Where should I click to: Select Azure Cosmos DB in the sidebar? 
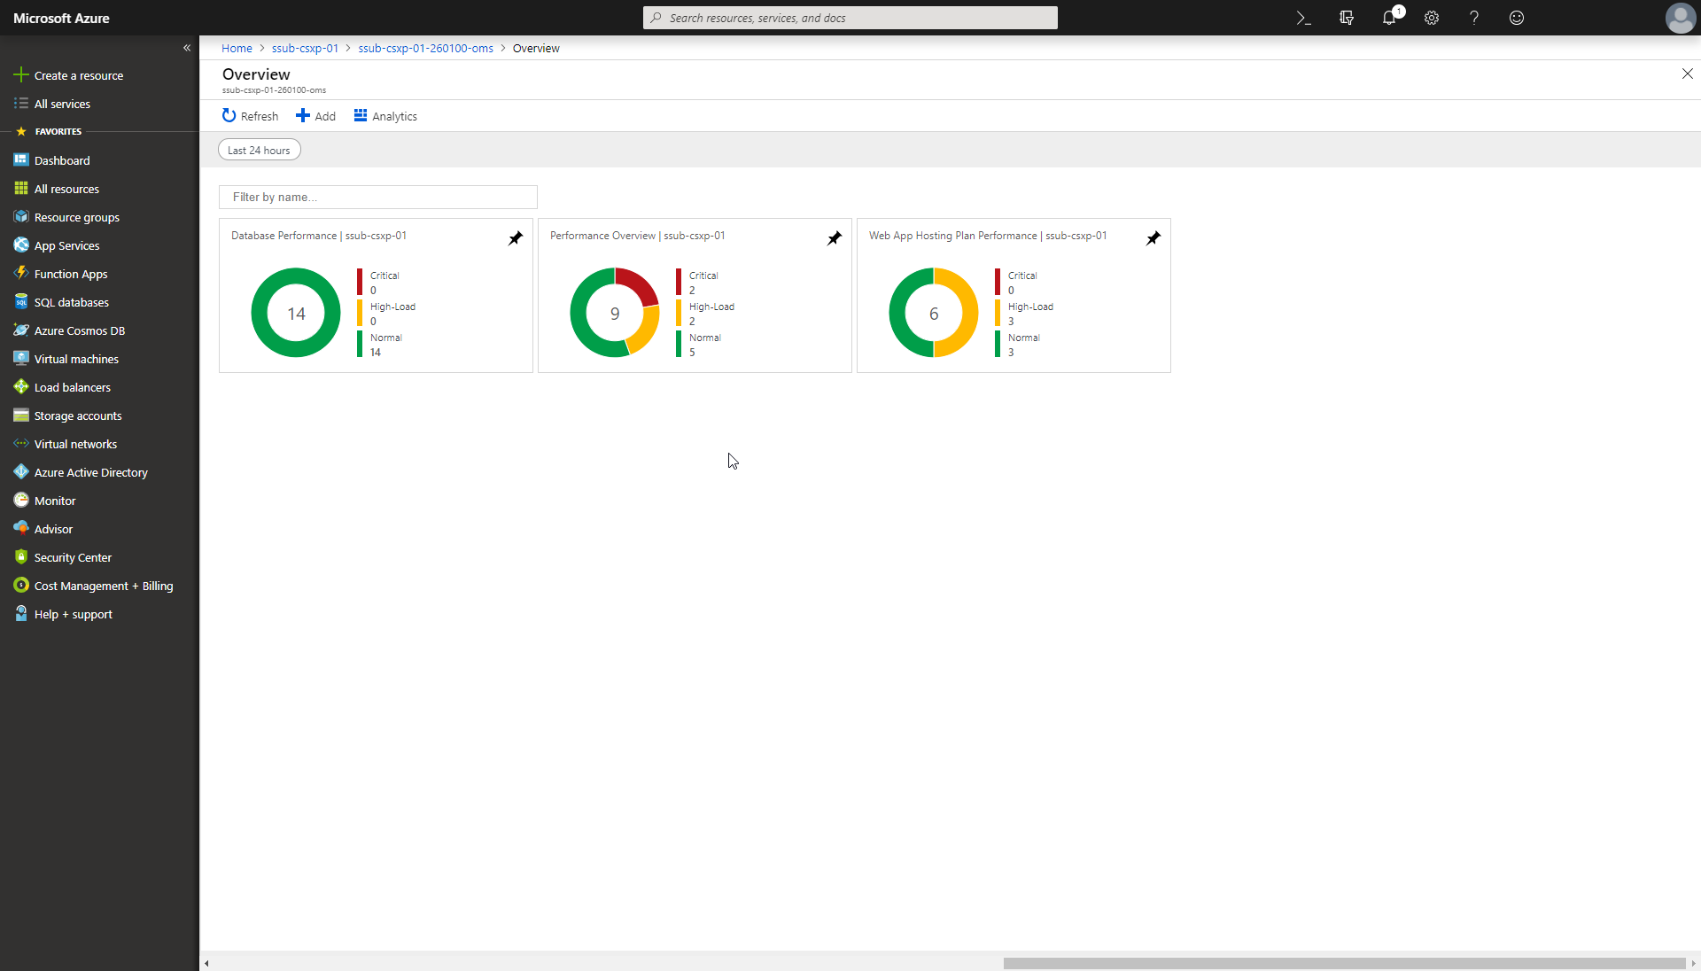[78, 330]
